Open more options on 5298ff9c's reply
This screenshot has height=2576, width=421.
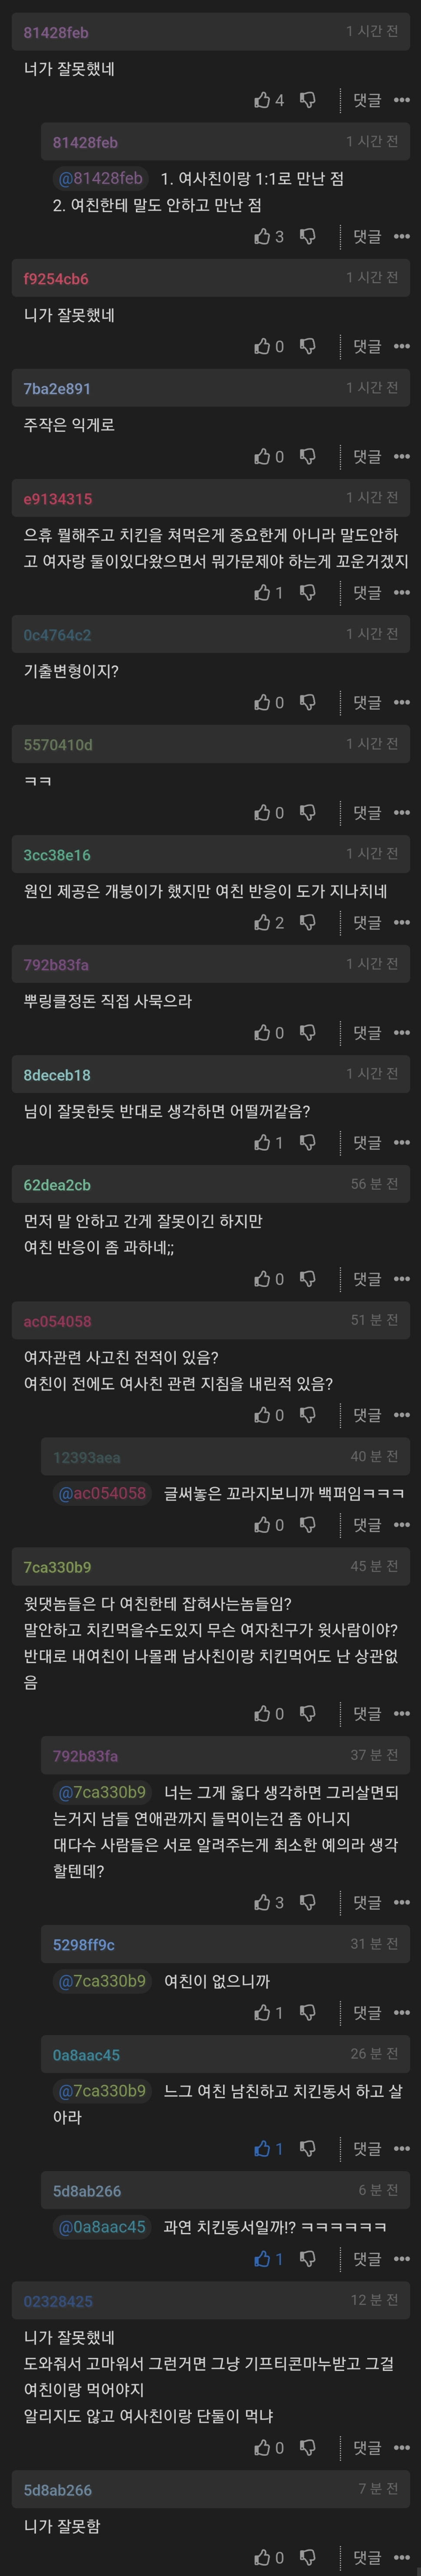pos(401,2012)
